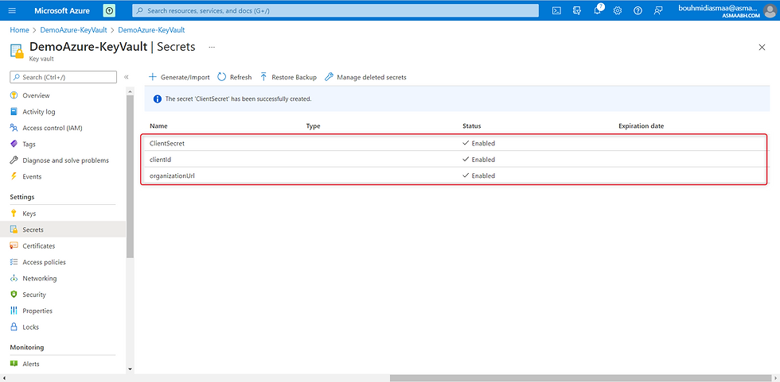780x382 pixels.
Task: Click the Status column header
Action: click(x=471, y=126)
